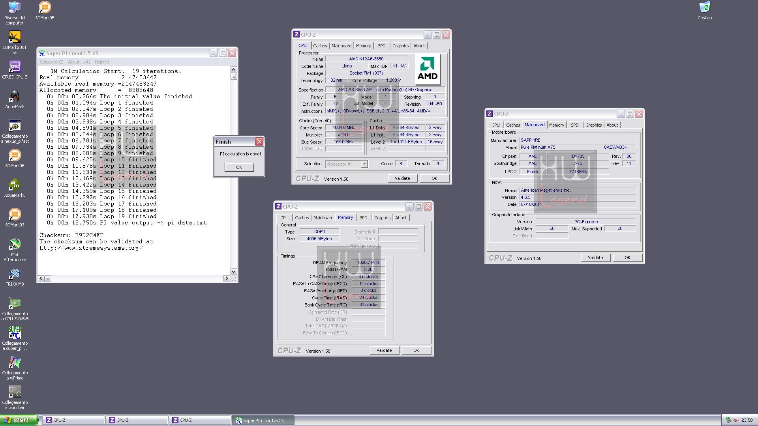The width and height of the screenshot is (758, 426).
Task: Expand the Processor #1 selection dropdown
Action: pyautogui.click(x=364, y=164)
